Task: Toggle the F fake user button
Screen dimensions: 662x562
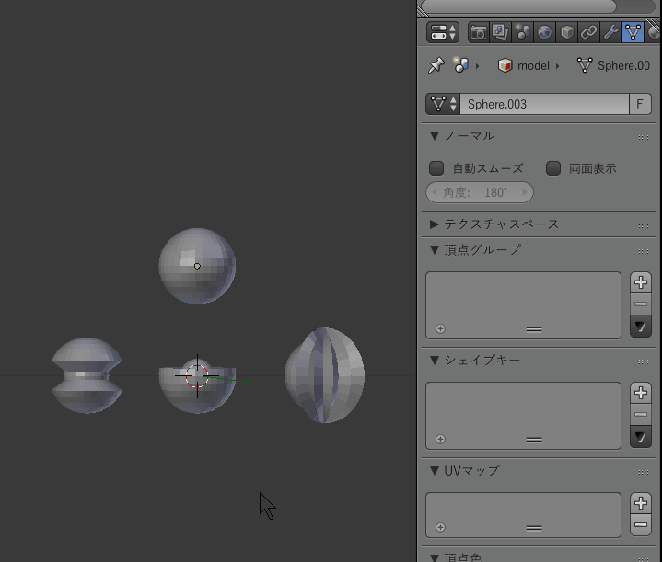Action: [x=640, y=104]
